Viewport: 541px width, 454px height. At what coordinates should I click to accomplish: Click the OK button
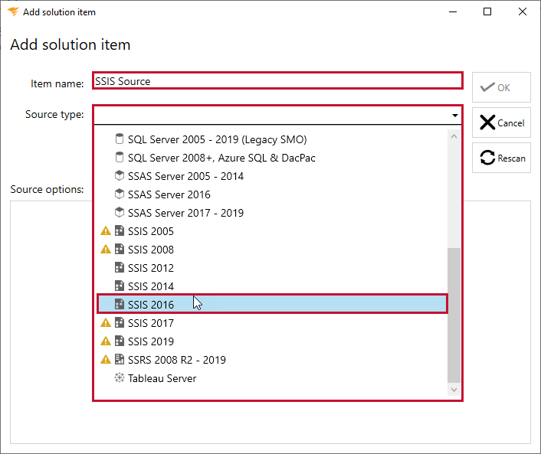[501, 87]
